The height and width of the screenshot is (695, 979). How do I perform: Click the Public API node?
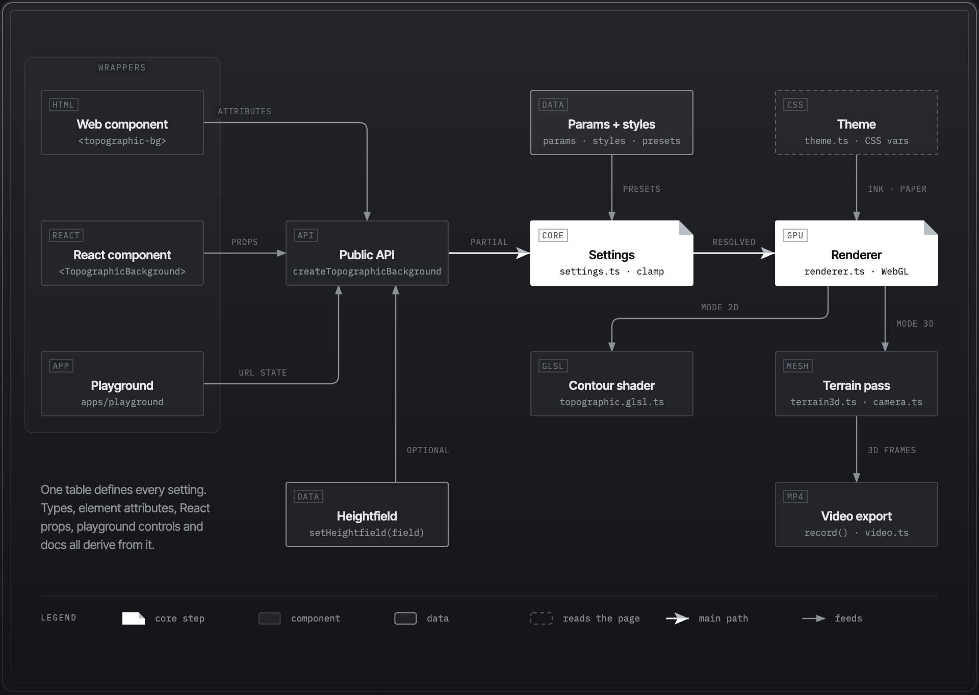(367, 253)
